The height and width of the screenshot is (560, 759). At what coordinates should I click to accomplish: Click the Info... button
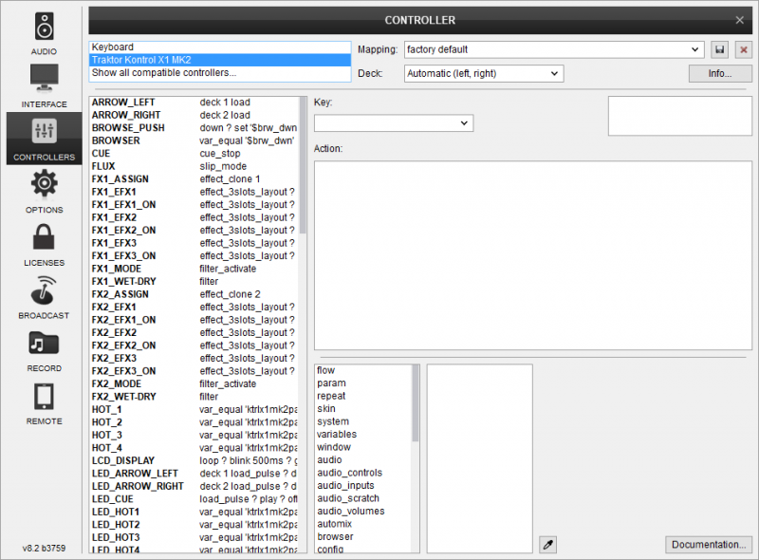pos(720,73)
